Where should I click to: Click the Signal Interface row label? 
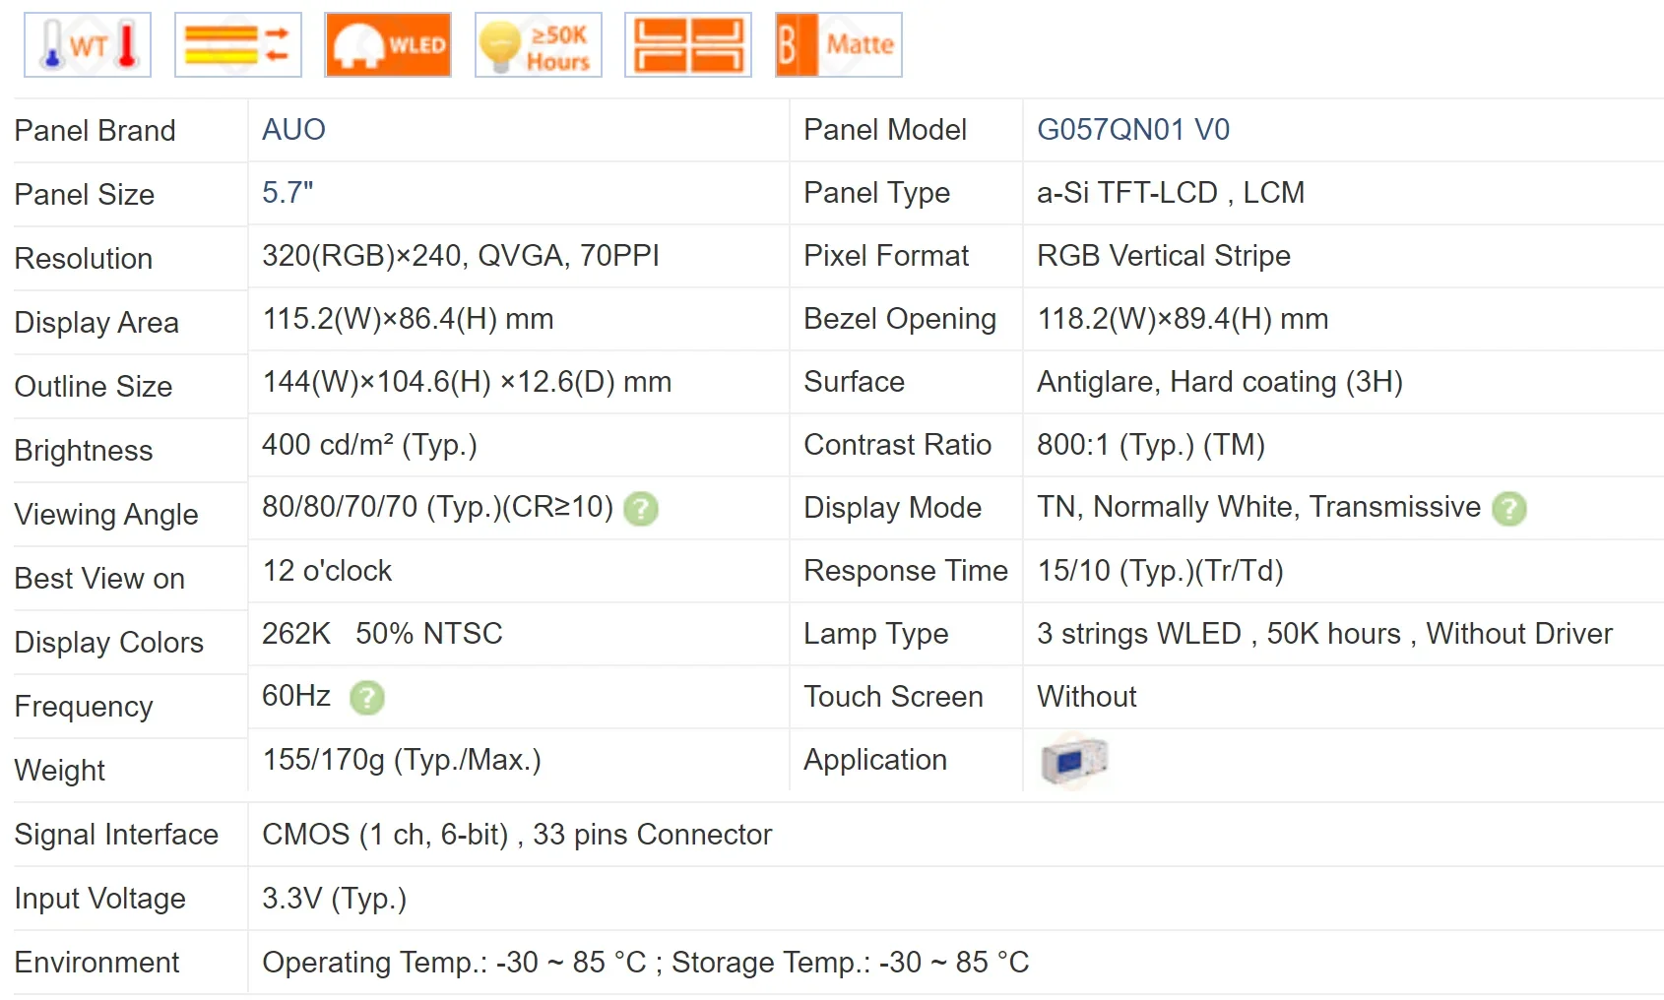116,835
